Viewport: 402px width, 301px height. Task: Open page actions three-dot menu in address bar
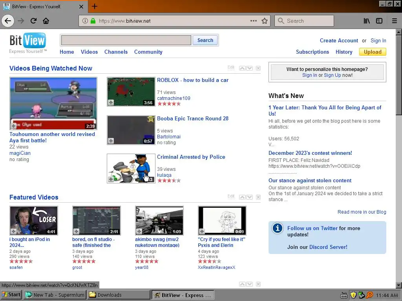(x=253, y=21)
